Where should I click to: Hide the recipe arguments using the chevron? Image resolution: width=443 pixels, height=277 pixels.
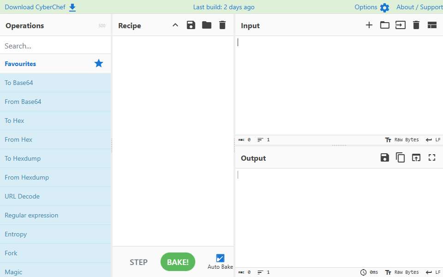[x=175, y=25]
